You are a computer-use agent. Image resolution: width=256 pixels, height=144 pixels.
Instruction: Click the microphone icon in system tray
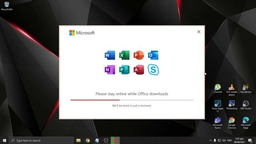[x=215, y=140]
